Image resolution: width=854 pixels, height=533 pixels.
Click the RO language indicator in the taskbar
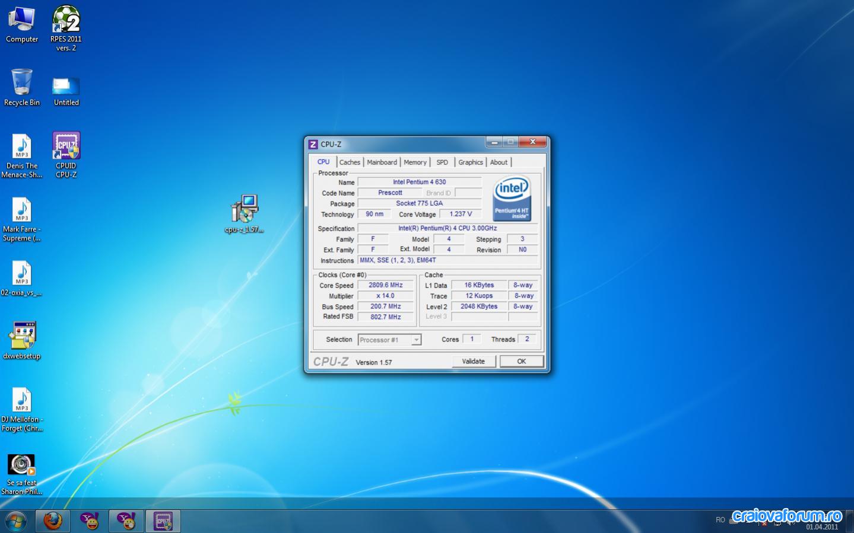(720, 520)
